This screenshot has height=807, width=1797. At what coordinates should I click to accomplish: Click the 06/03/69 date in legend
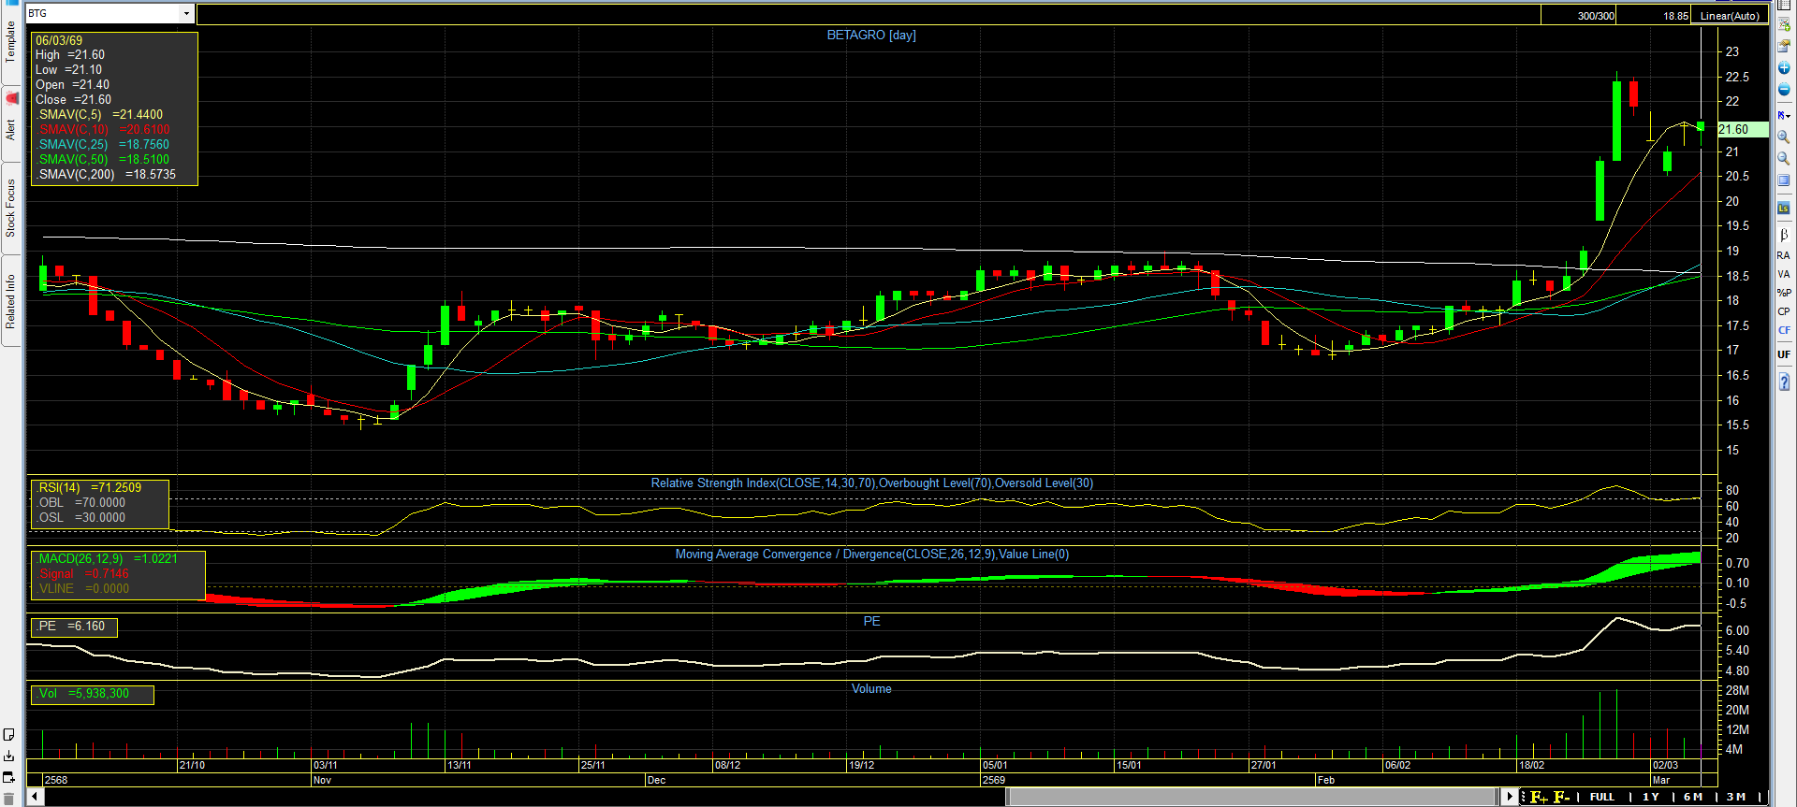(59, 41)
